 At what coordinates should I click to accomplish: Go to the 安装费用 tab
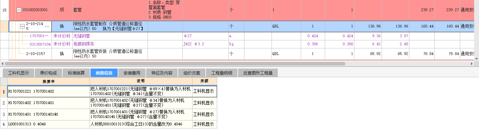(x=132, y=73)
